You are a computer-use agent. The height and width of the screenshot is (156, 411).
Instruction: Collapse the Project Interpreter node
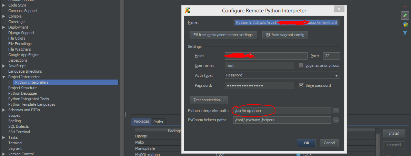pos(4,77)
